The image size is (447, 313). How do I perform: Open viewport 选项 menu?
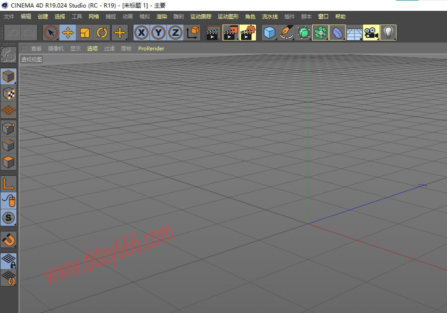coord(92,49)
